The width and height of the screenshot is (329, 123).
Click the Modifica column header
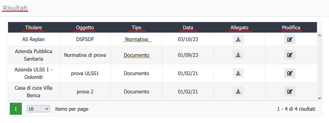tap(291, 28)
